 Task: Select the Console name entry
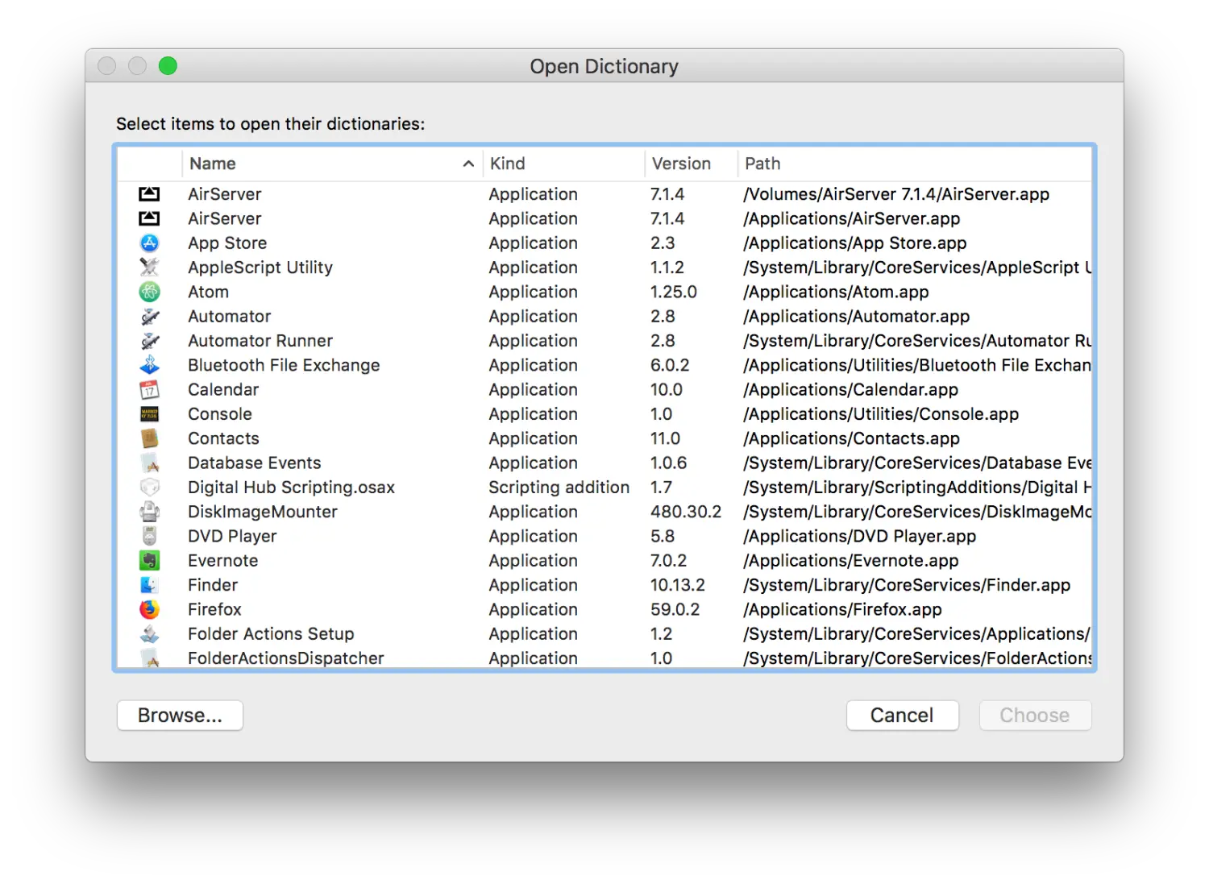[x=220, y=414]
